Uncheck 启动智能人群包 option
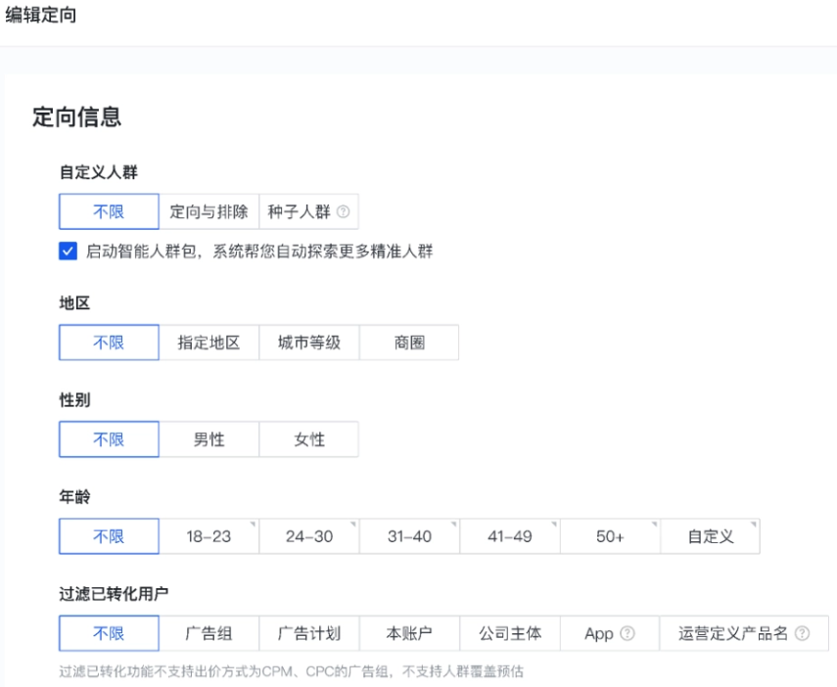This screenshot has height=687, width=837. click(x=67, y=251)
